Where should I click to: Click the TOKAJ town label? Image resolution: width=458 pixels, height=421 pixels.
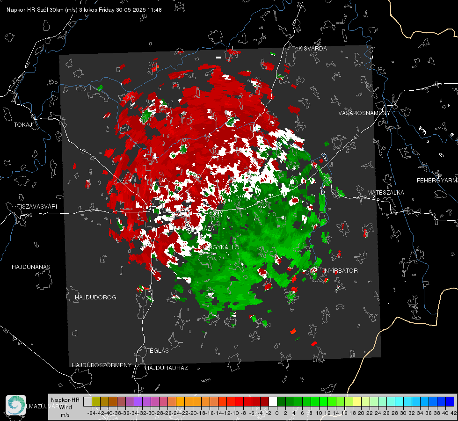coord(23,125)
